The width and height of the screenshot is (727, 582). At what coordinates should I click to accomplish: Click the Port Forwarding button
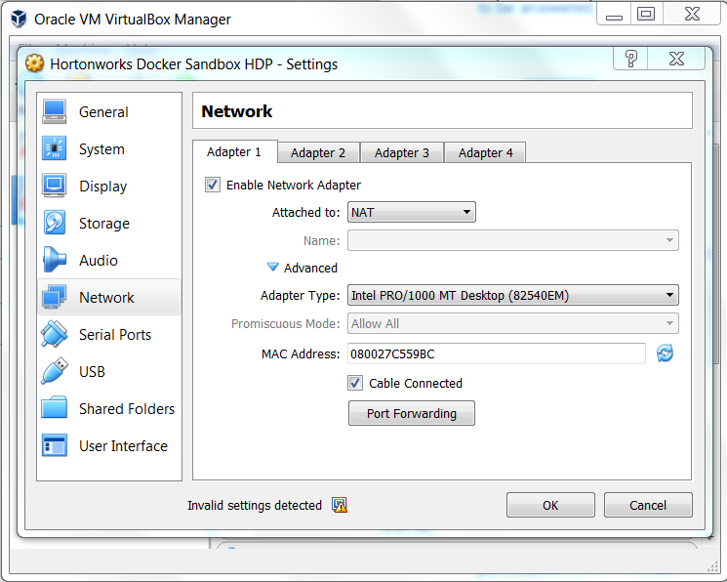pos(412,413)
